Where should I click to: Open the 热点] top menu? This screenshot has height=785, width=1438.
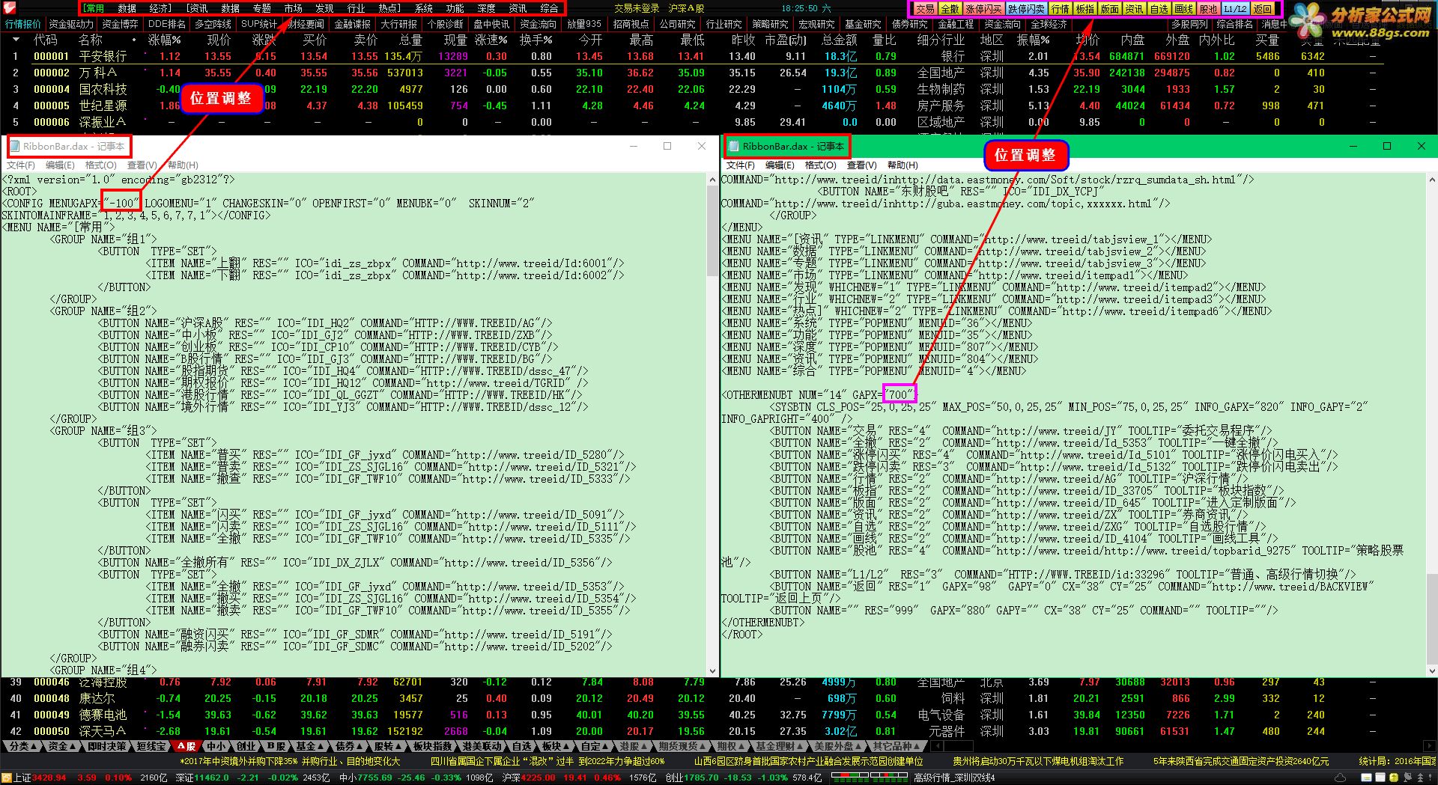click(x=389, y=8)
